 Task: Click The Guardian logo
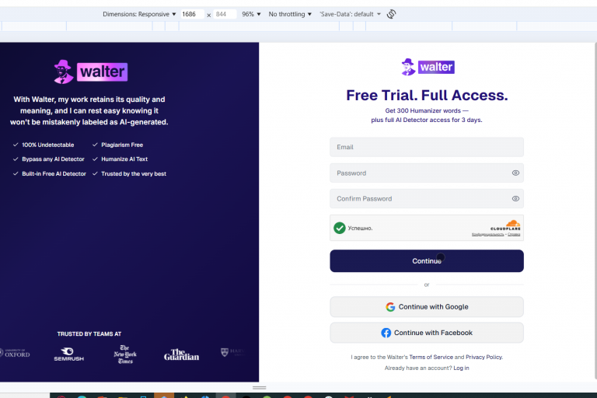pos(181,354)
